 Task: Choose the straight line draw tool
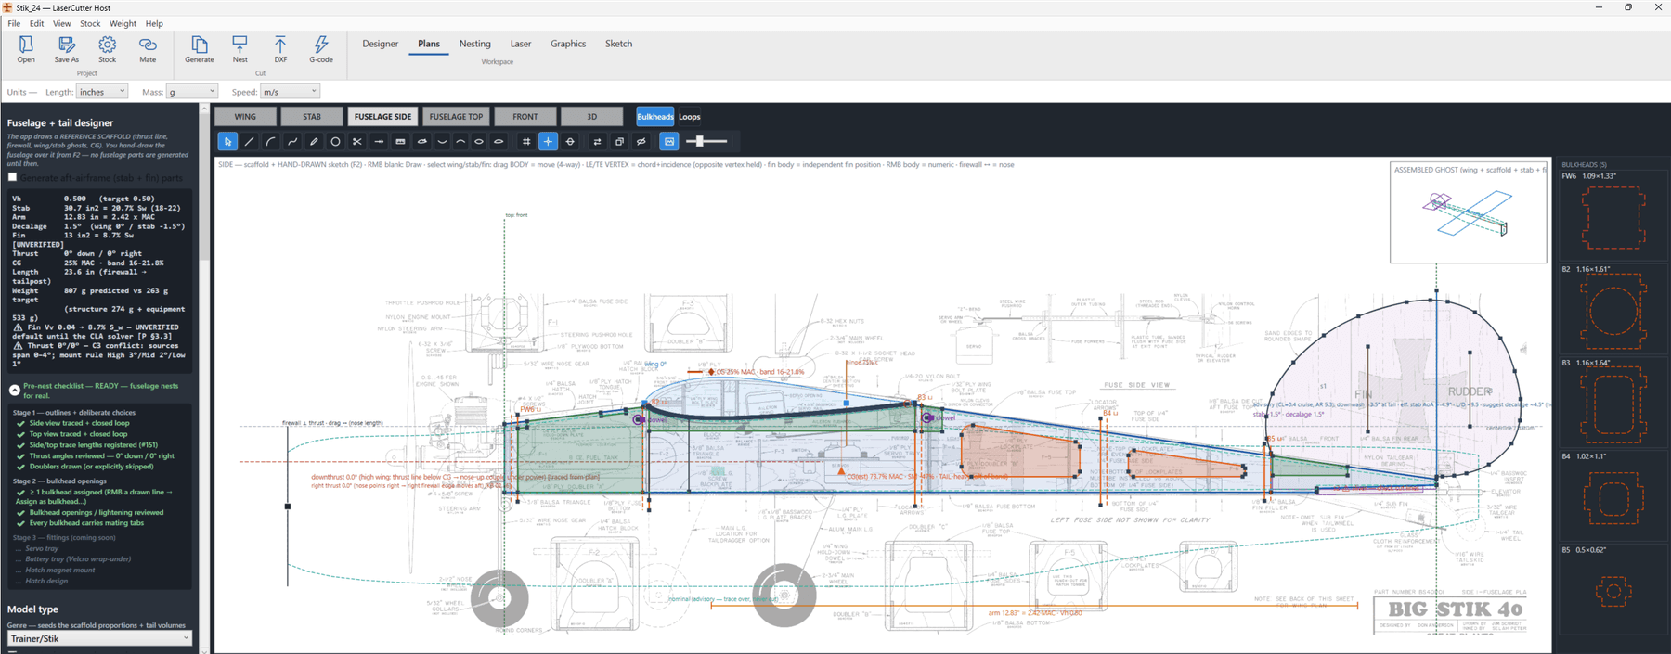[x=249, y=141]
